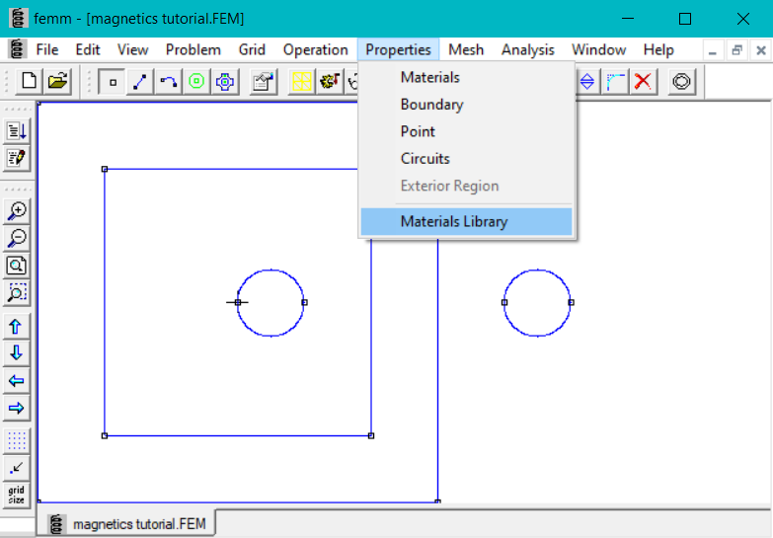Click the inner square's top-left corner node
Image resolution: width=773 pixels, height=538 pixels.
pyautogui.click(x=105, y=169)
